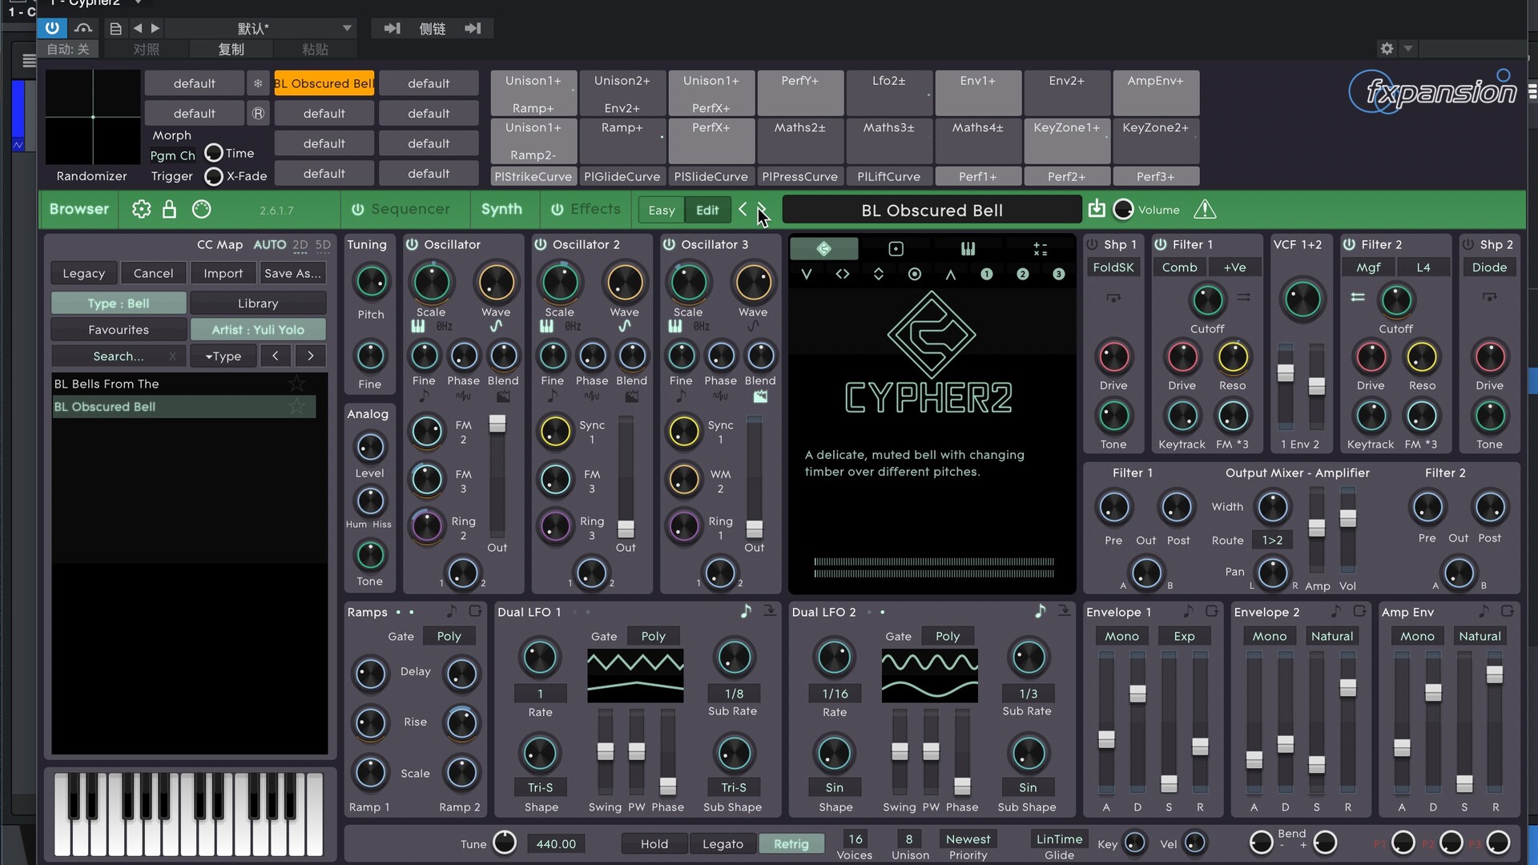This screenshot has width=1538, height=865.
Task: Toggle Filter 1 power button
Action: (1161, 244)
